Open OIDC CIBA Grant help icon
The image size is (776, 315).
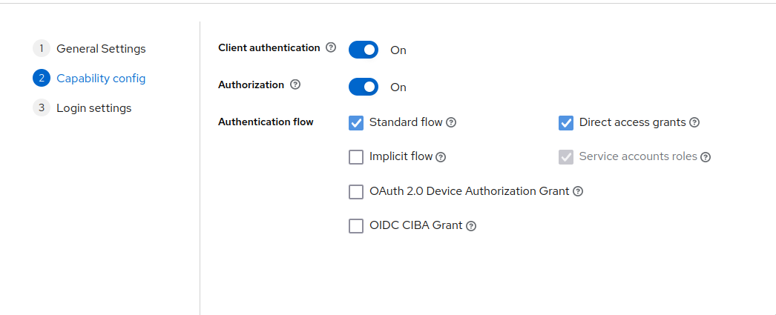click(x=471, y=226)
